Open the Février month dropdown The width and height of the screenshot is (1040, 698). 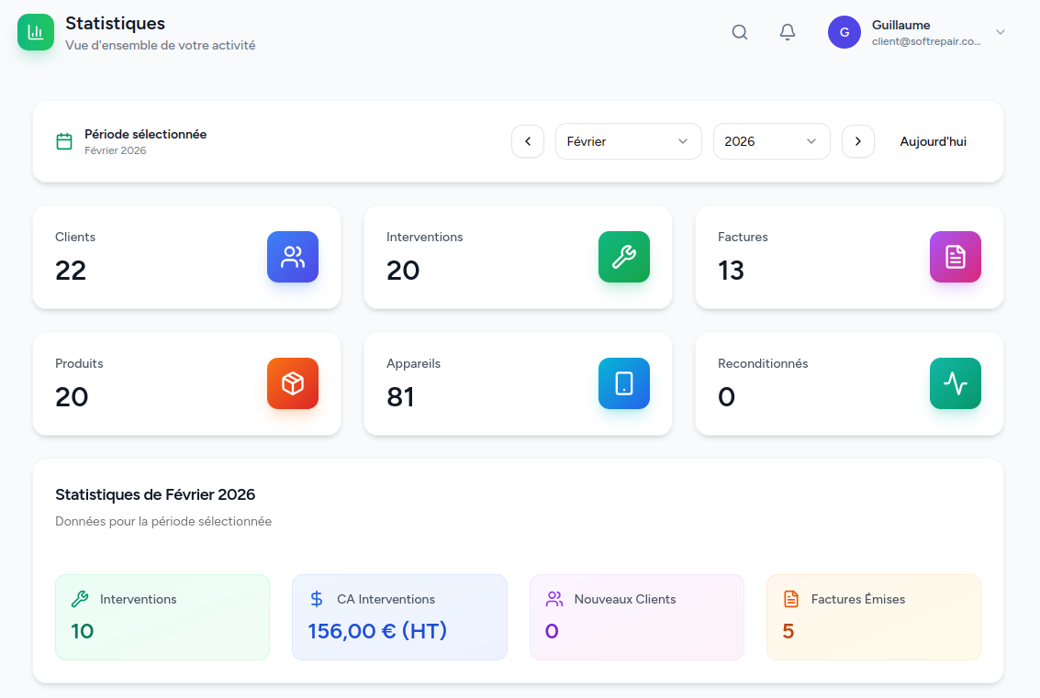point(628,140)
